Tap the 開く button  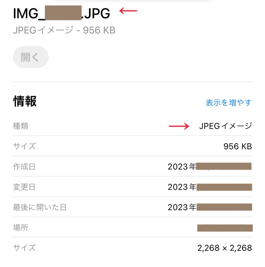click(x=30, y=57)
